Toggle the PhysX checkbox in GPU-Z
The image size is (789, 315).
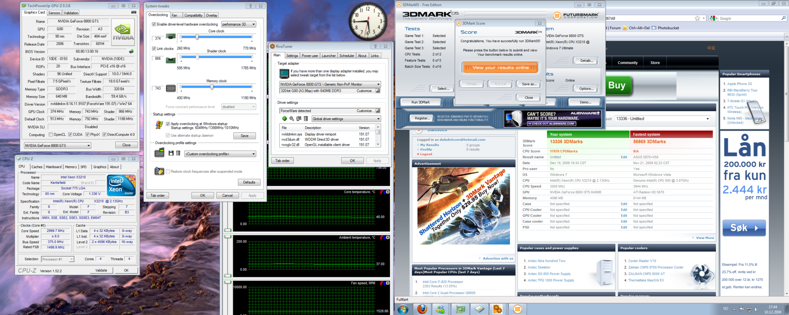coord(87,135)
